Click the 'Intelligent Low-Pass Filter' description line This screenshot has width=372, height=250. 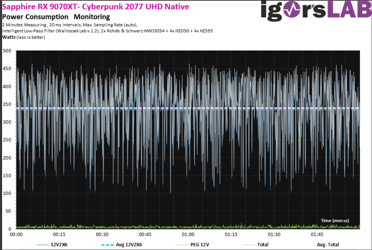coord(107,31)
